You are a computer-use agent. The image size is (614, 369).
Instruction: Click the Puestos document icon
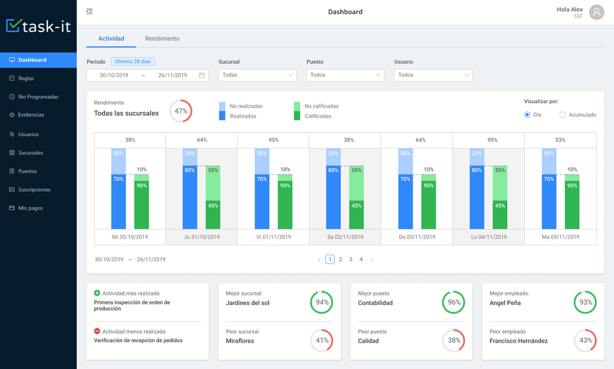12,171
